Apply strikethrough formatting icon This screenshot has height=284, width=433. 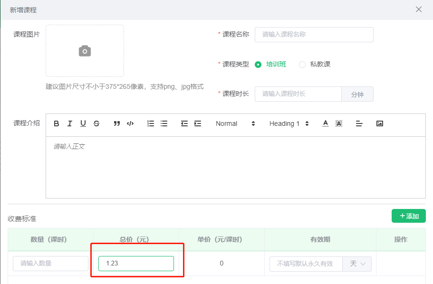96,123
